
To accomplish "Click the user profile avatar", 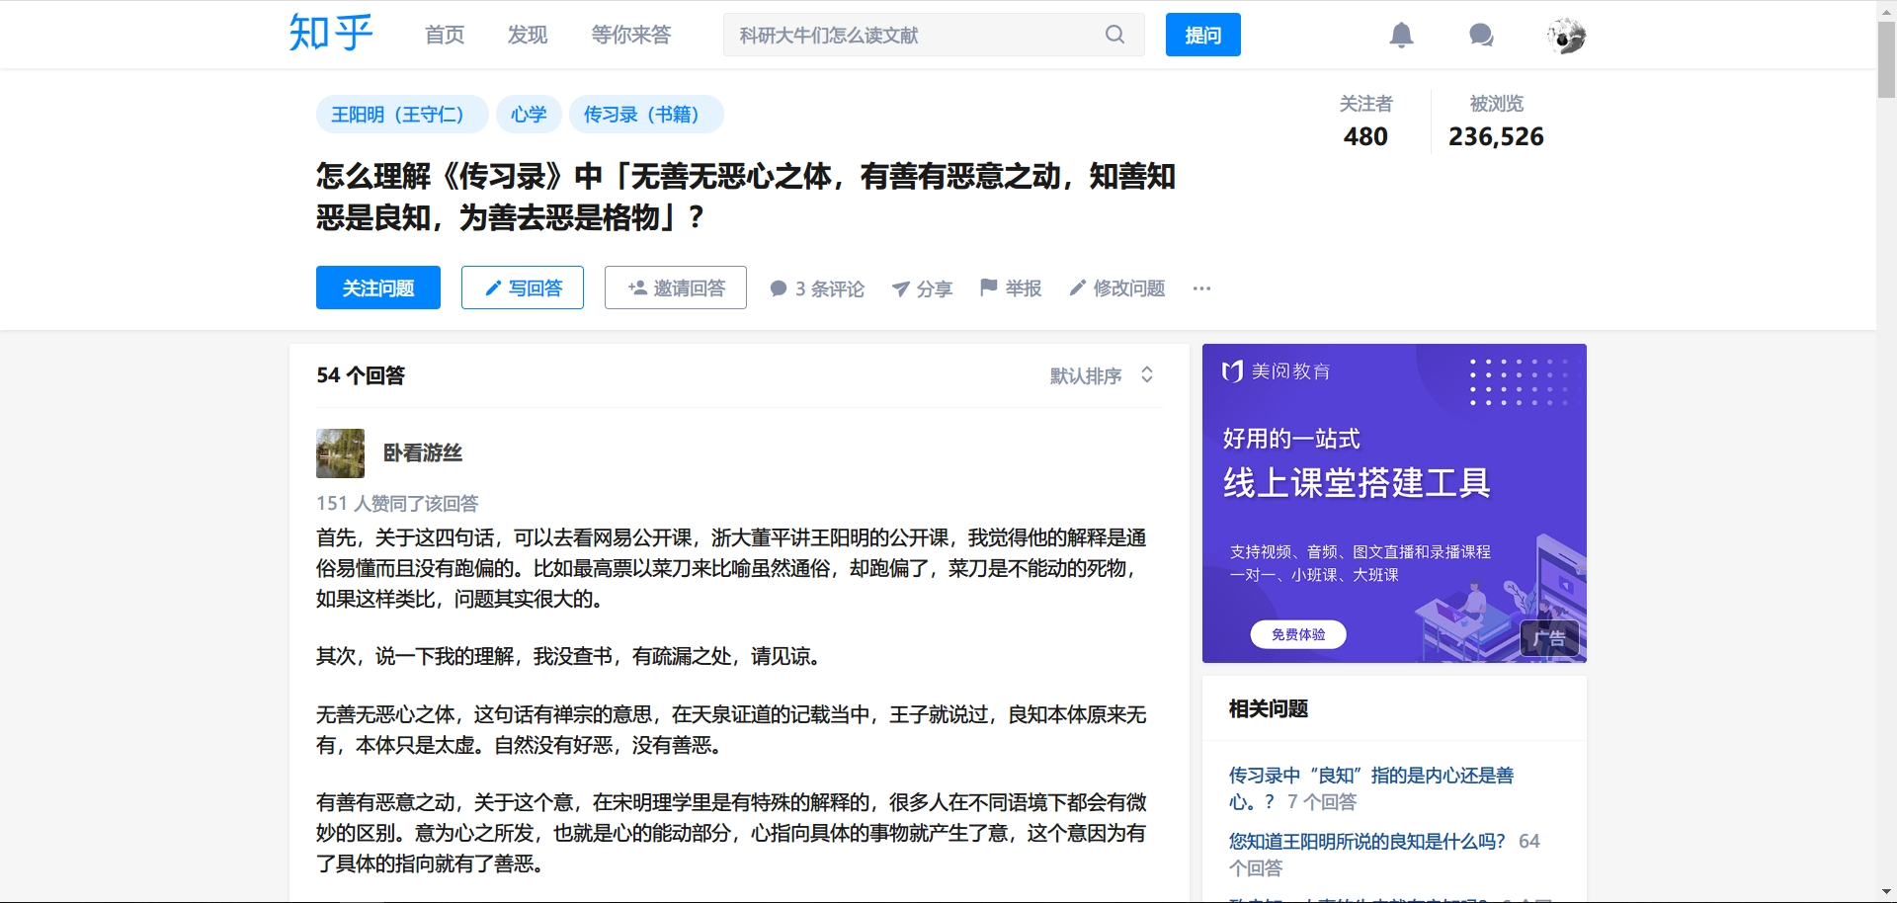I will tap(1566, 36).
